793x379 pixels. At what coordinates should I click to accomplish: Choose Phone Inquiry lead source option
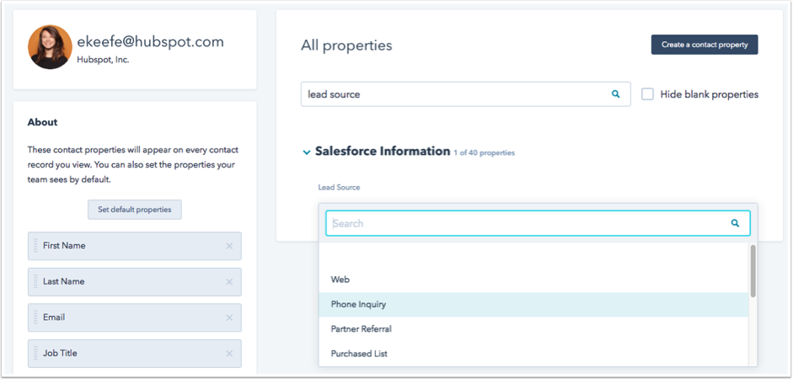point(359,304)
